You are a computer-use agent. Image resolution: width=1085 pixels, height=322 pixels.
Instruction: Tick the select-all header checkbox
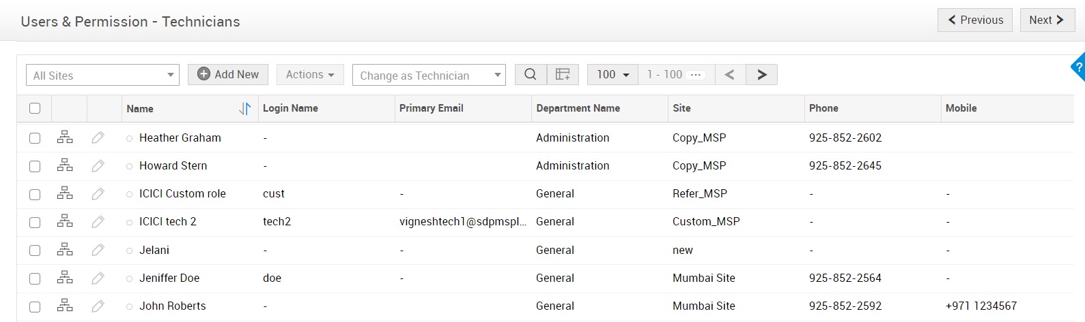(x=35, y=108)
